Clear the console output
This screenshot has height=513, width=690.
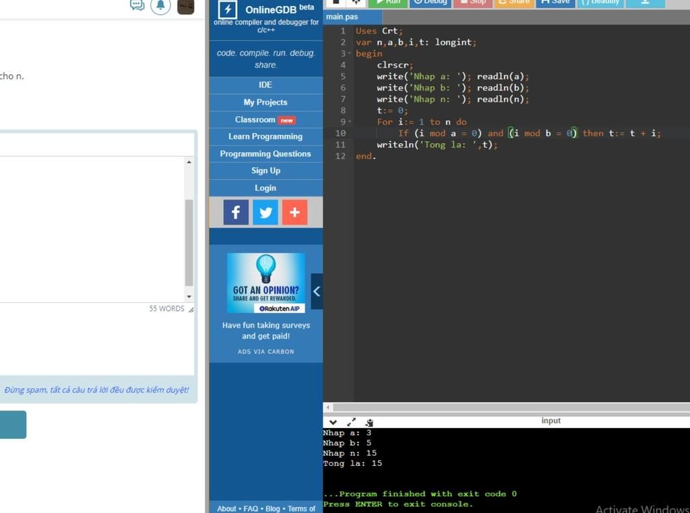[369, 422]
